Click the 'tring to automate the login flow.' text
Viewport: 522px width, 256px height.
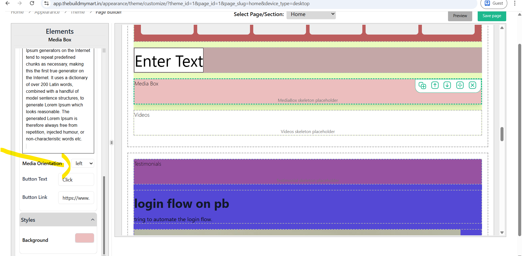coord(173,219)
